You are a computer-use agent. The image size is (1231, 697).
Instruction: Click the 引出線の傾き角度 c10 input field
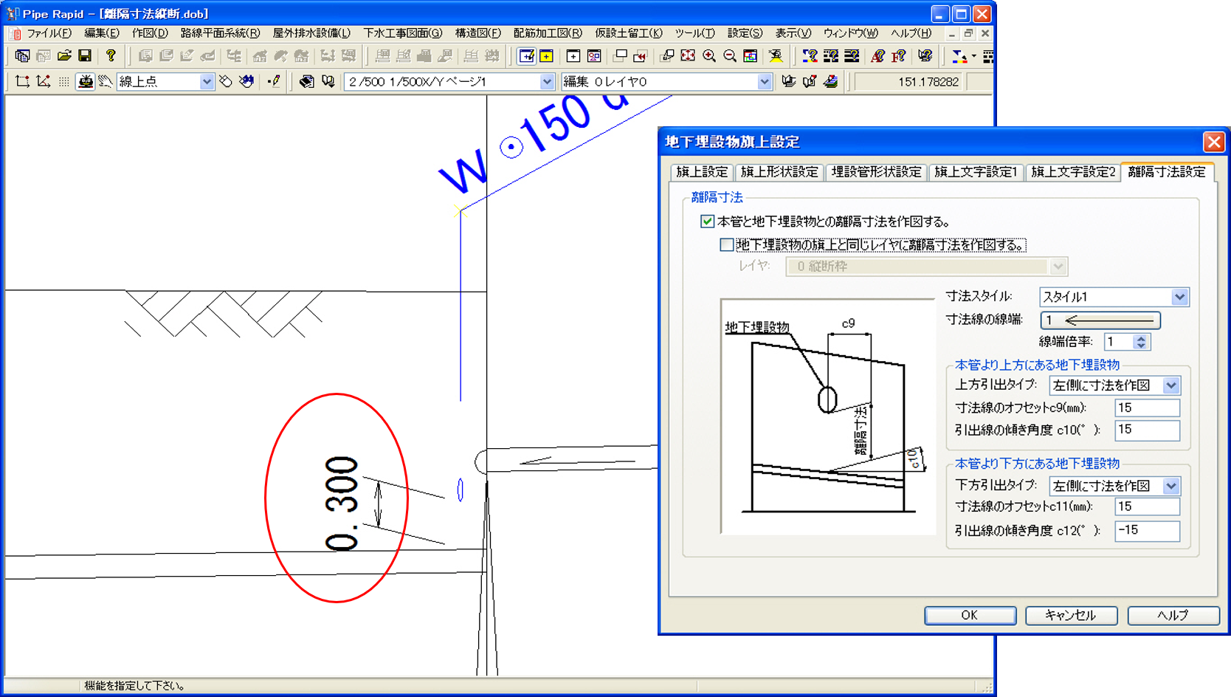point(1146,430)
